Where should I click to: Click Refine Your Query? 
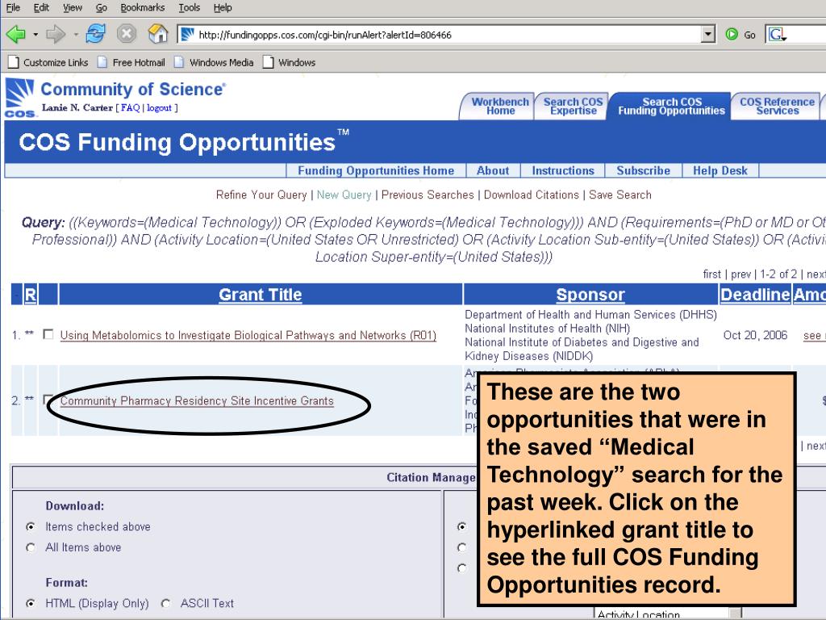point(261,195)
